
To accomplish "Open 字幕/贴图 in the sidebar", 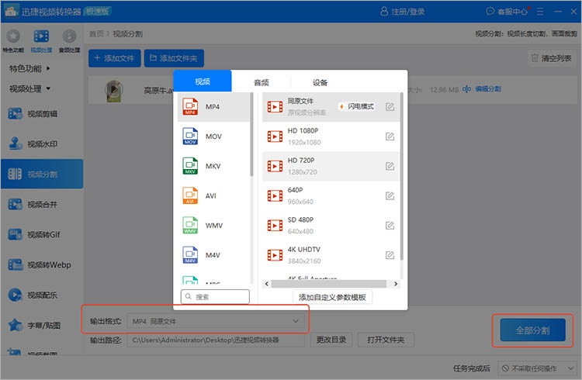I will pos(42,326).
